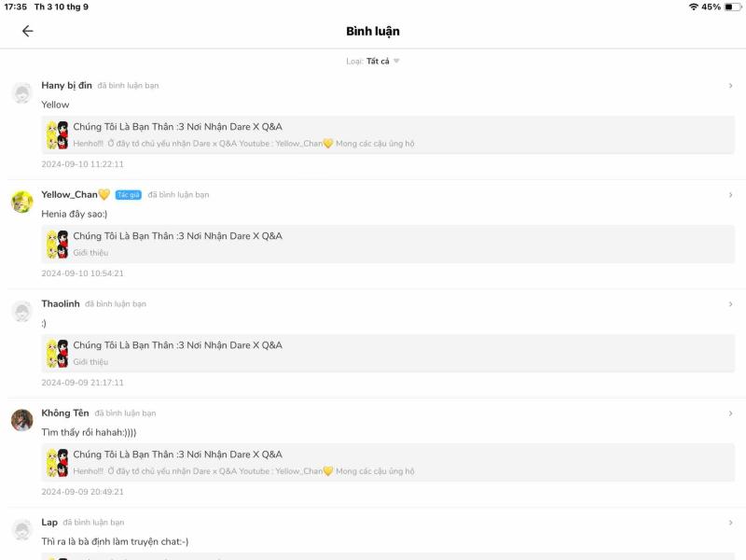This screenshot has width=746, height=560.
Task: Open story thumbnail under Thaolinh's comment
Action: pos(57,354)
